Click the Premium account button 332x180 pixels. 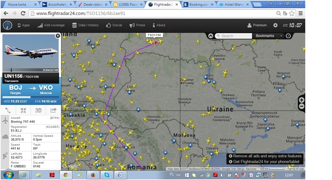click(x=257, y=25)
